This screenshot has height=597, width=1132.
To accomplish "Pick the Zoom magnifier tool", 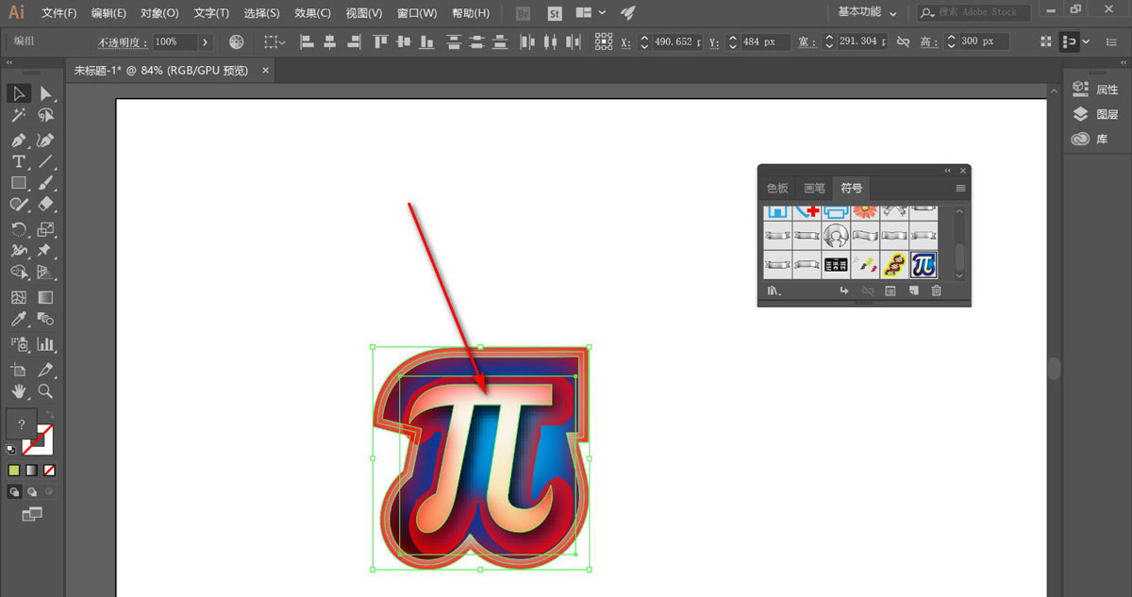I will tap(45, 390).
